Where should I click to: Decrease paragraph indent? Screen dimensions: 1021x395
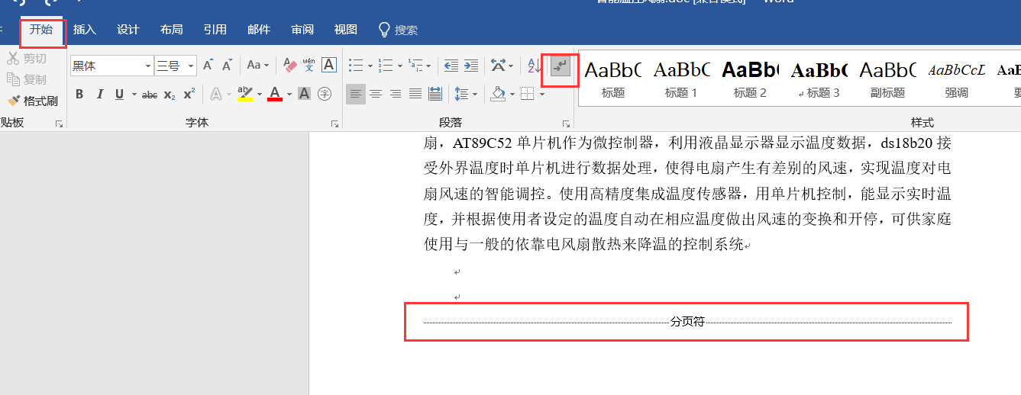pos(451,66)
